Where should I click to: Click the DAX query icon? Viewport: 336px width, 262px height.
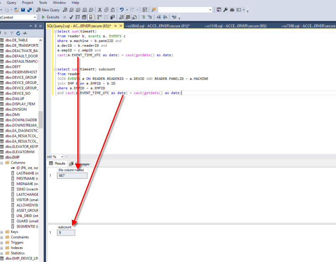[91, 10]
